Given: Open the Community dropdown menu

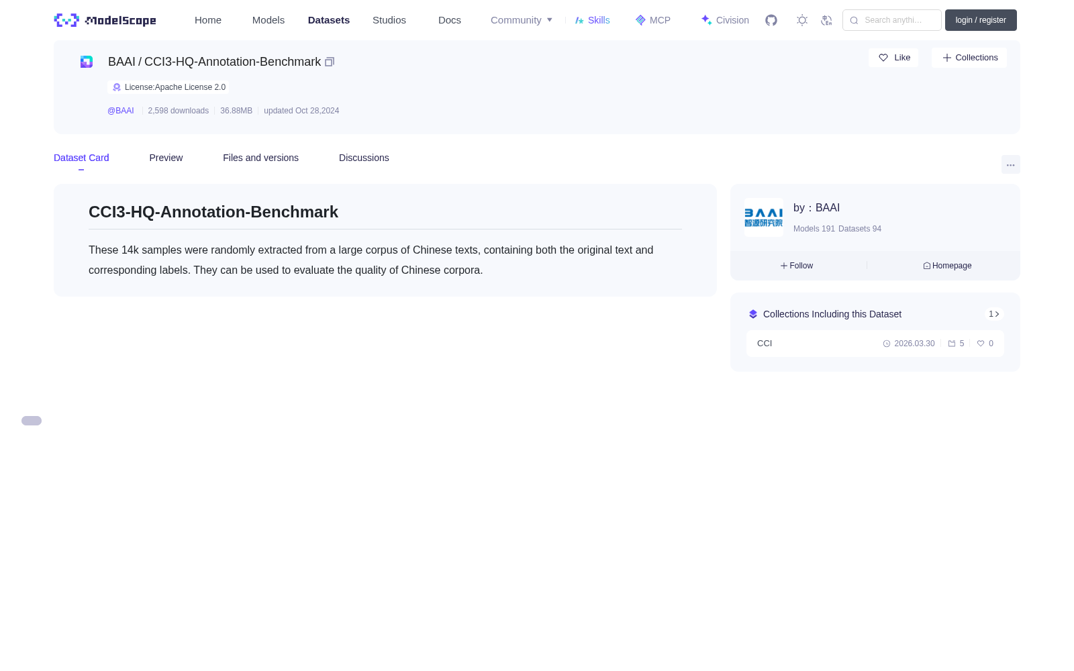Looking at the screenshot, I should coord(522,20).
